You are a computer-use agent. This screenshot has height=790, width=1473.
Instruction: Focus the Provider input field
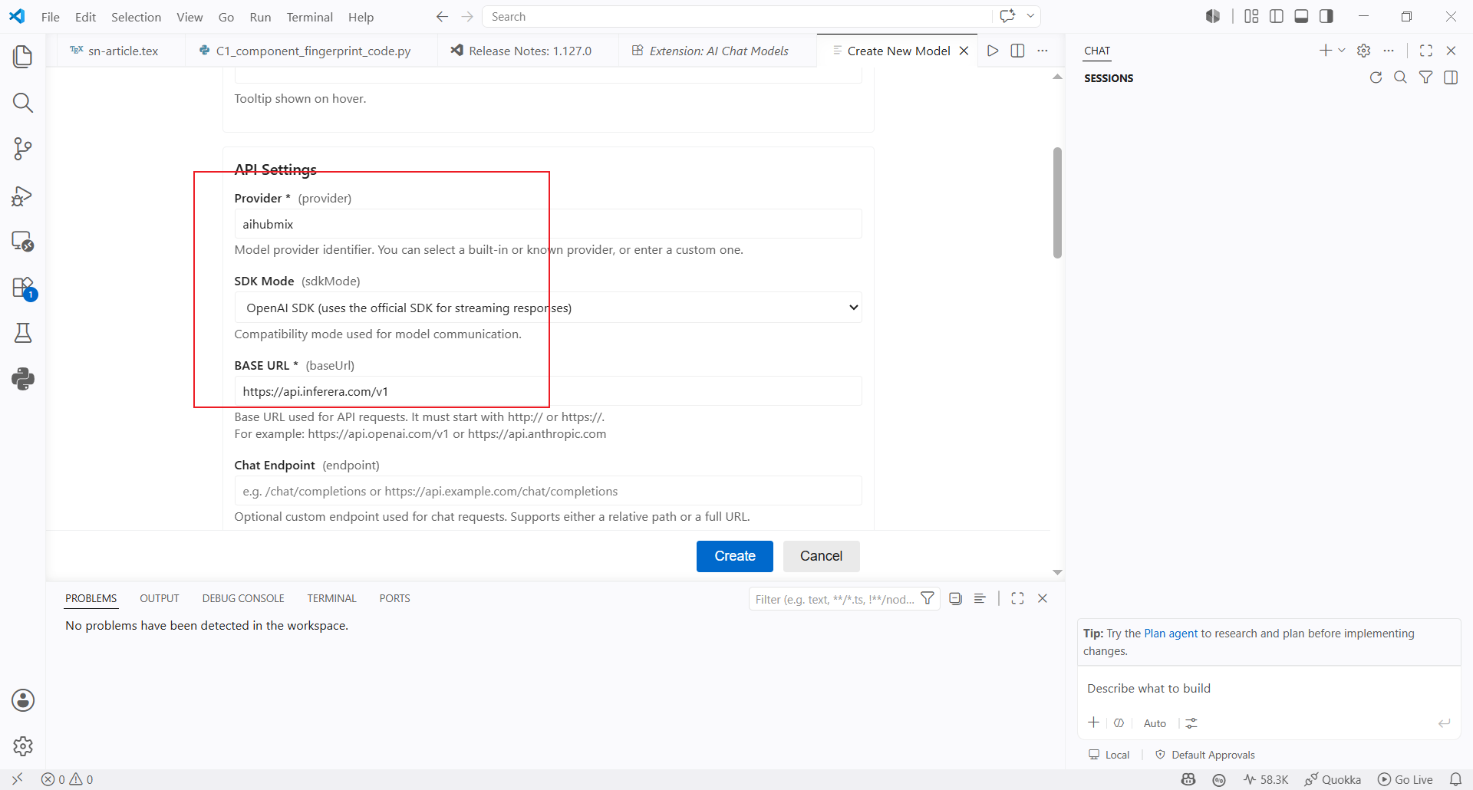pyautogui.click(x=548, y=224)
